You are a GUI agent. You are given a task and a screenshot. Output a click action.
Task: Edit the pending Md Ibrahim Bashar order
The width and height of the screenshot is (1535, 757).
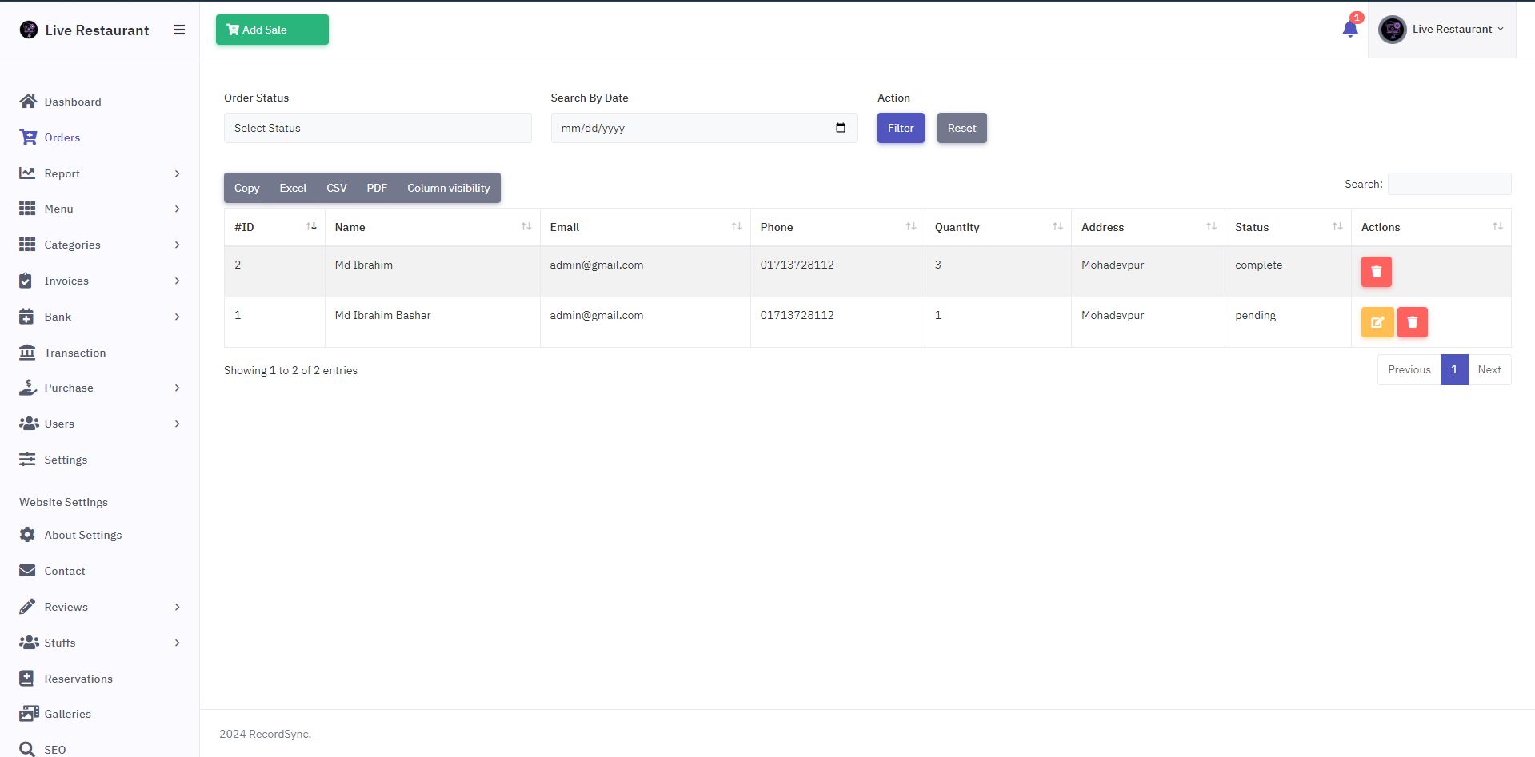[x=1377, y=322]
